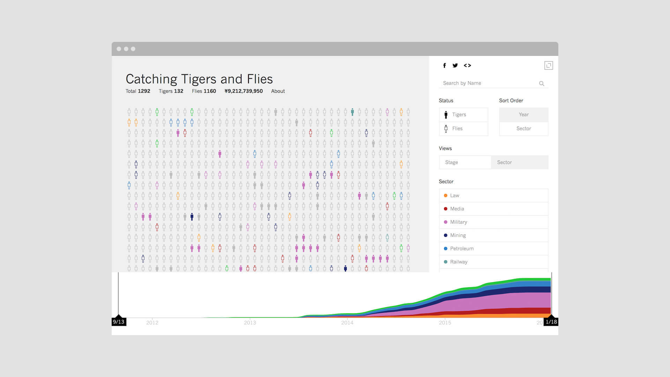Click the 1/18 timeline end handle
The height and width of the screenshot is (377, 670).
point(551,321)
